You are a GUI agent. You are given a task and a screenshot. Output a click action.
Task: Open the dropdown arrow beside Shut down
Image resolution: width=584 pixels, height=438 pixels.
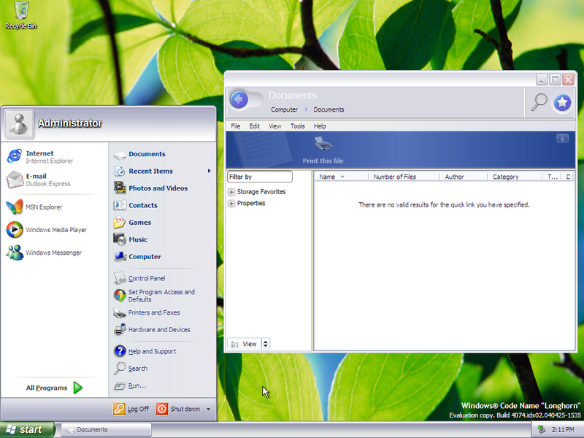coord(208,410)
